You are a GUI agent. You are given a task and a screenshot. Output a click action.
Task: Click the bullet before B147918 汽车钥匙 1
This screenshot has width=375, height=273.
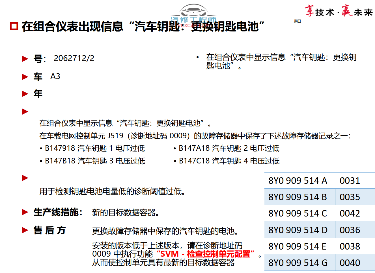(x=41, y=148)
